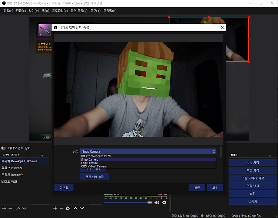Click the OBS logo in the properties dialog title
The width and height of the screenshot is (278, 218).
point(56,27)
